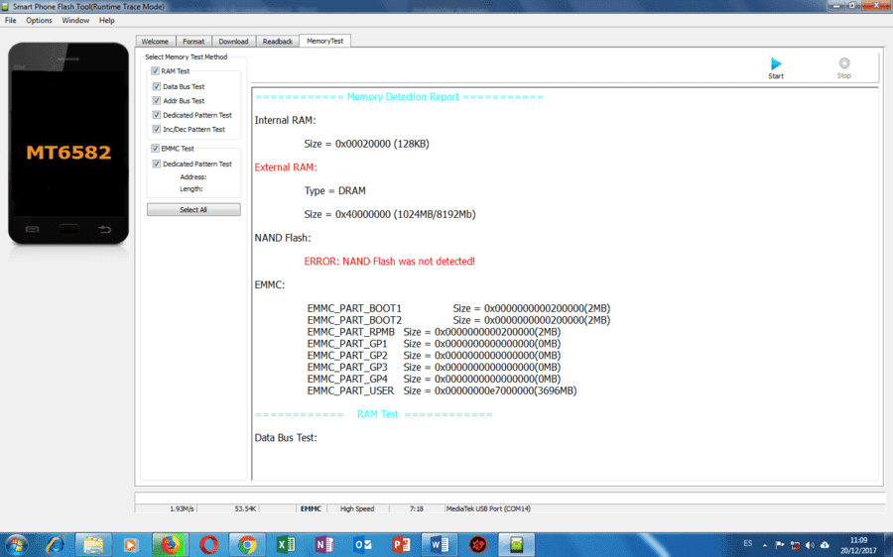Open the taskbar clock and date

click(858, 545)
